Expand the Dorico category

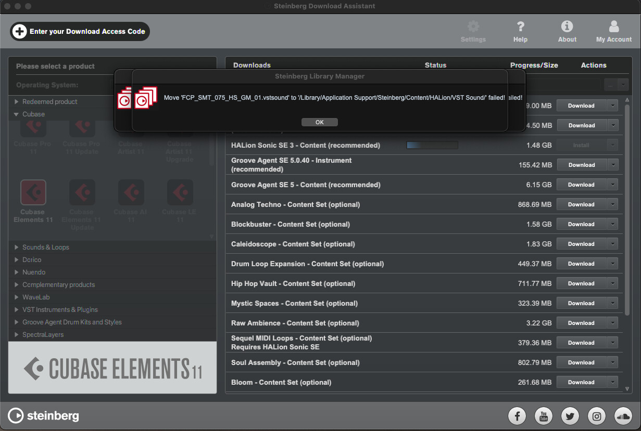click(17, 260)
